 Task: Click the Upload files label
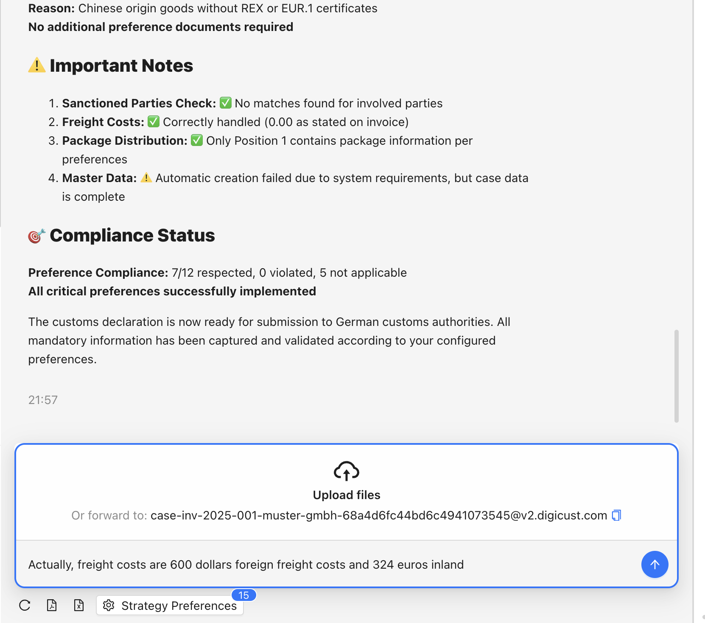click(x=346, y=495)
